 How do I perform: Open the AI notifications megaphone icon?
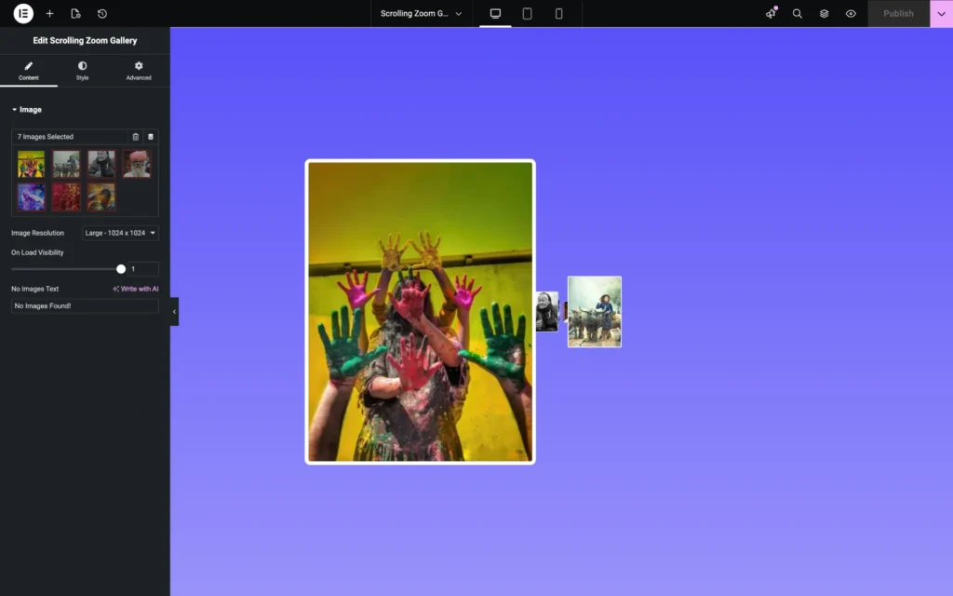pyautogui.click(x=770, y=14)
